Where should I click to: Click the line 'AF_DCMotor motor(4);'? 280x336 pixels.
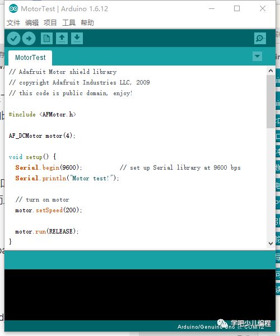(42, 136)
